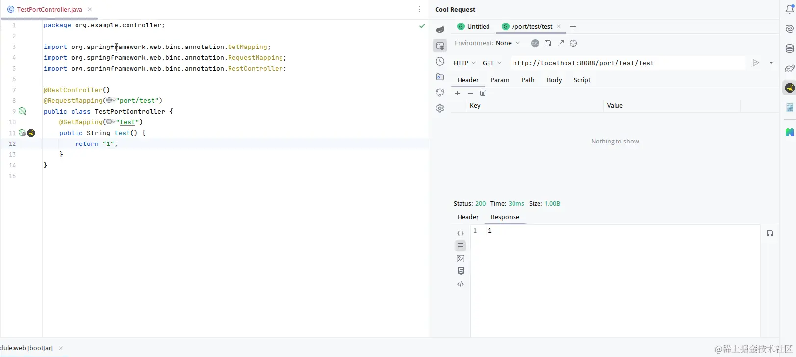
Task: Add a new header row
Action: (458, 93)
